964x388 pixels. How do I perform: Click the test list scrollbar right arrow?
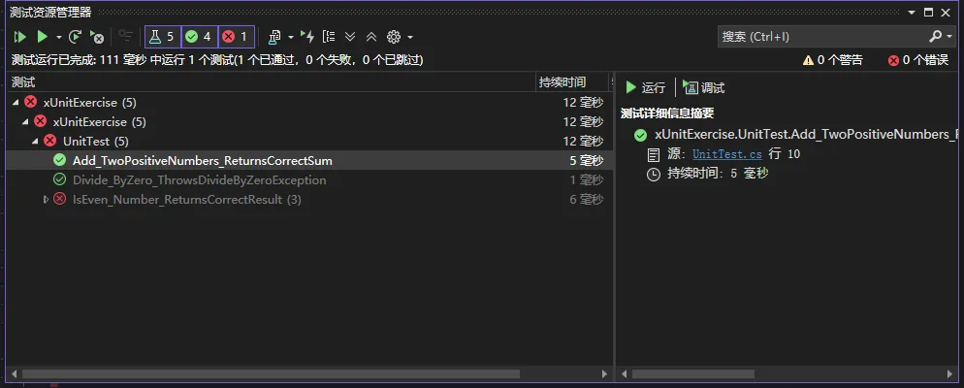pyautogui.click(x=604, y=373)
